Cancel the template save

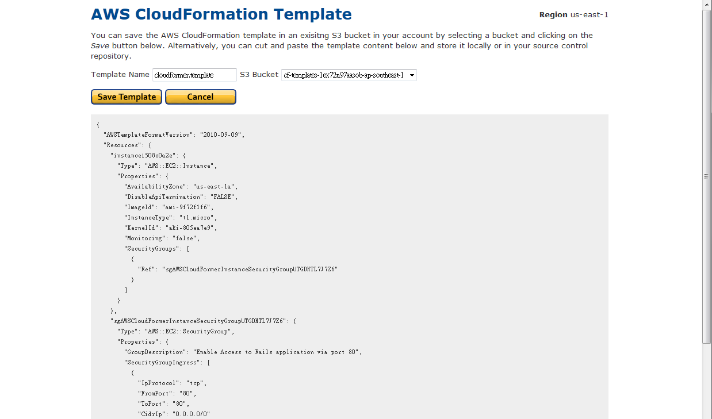click(201, 97)
